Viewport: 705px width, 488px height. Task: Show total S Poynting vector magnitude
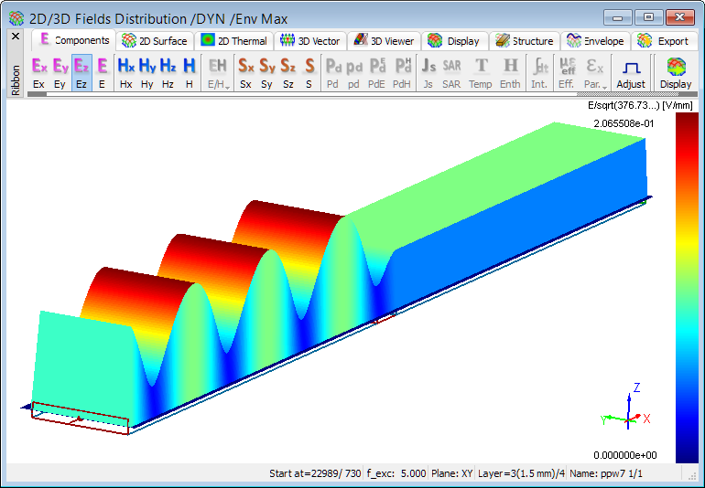(x=309, y=71)
